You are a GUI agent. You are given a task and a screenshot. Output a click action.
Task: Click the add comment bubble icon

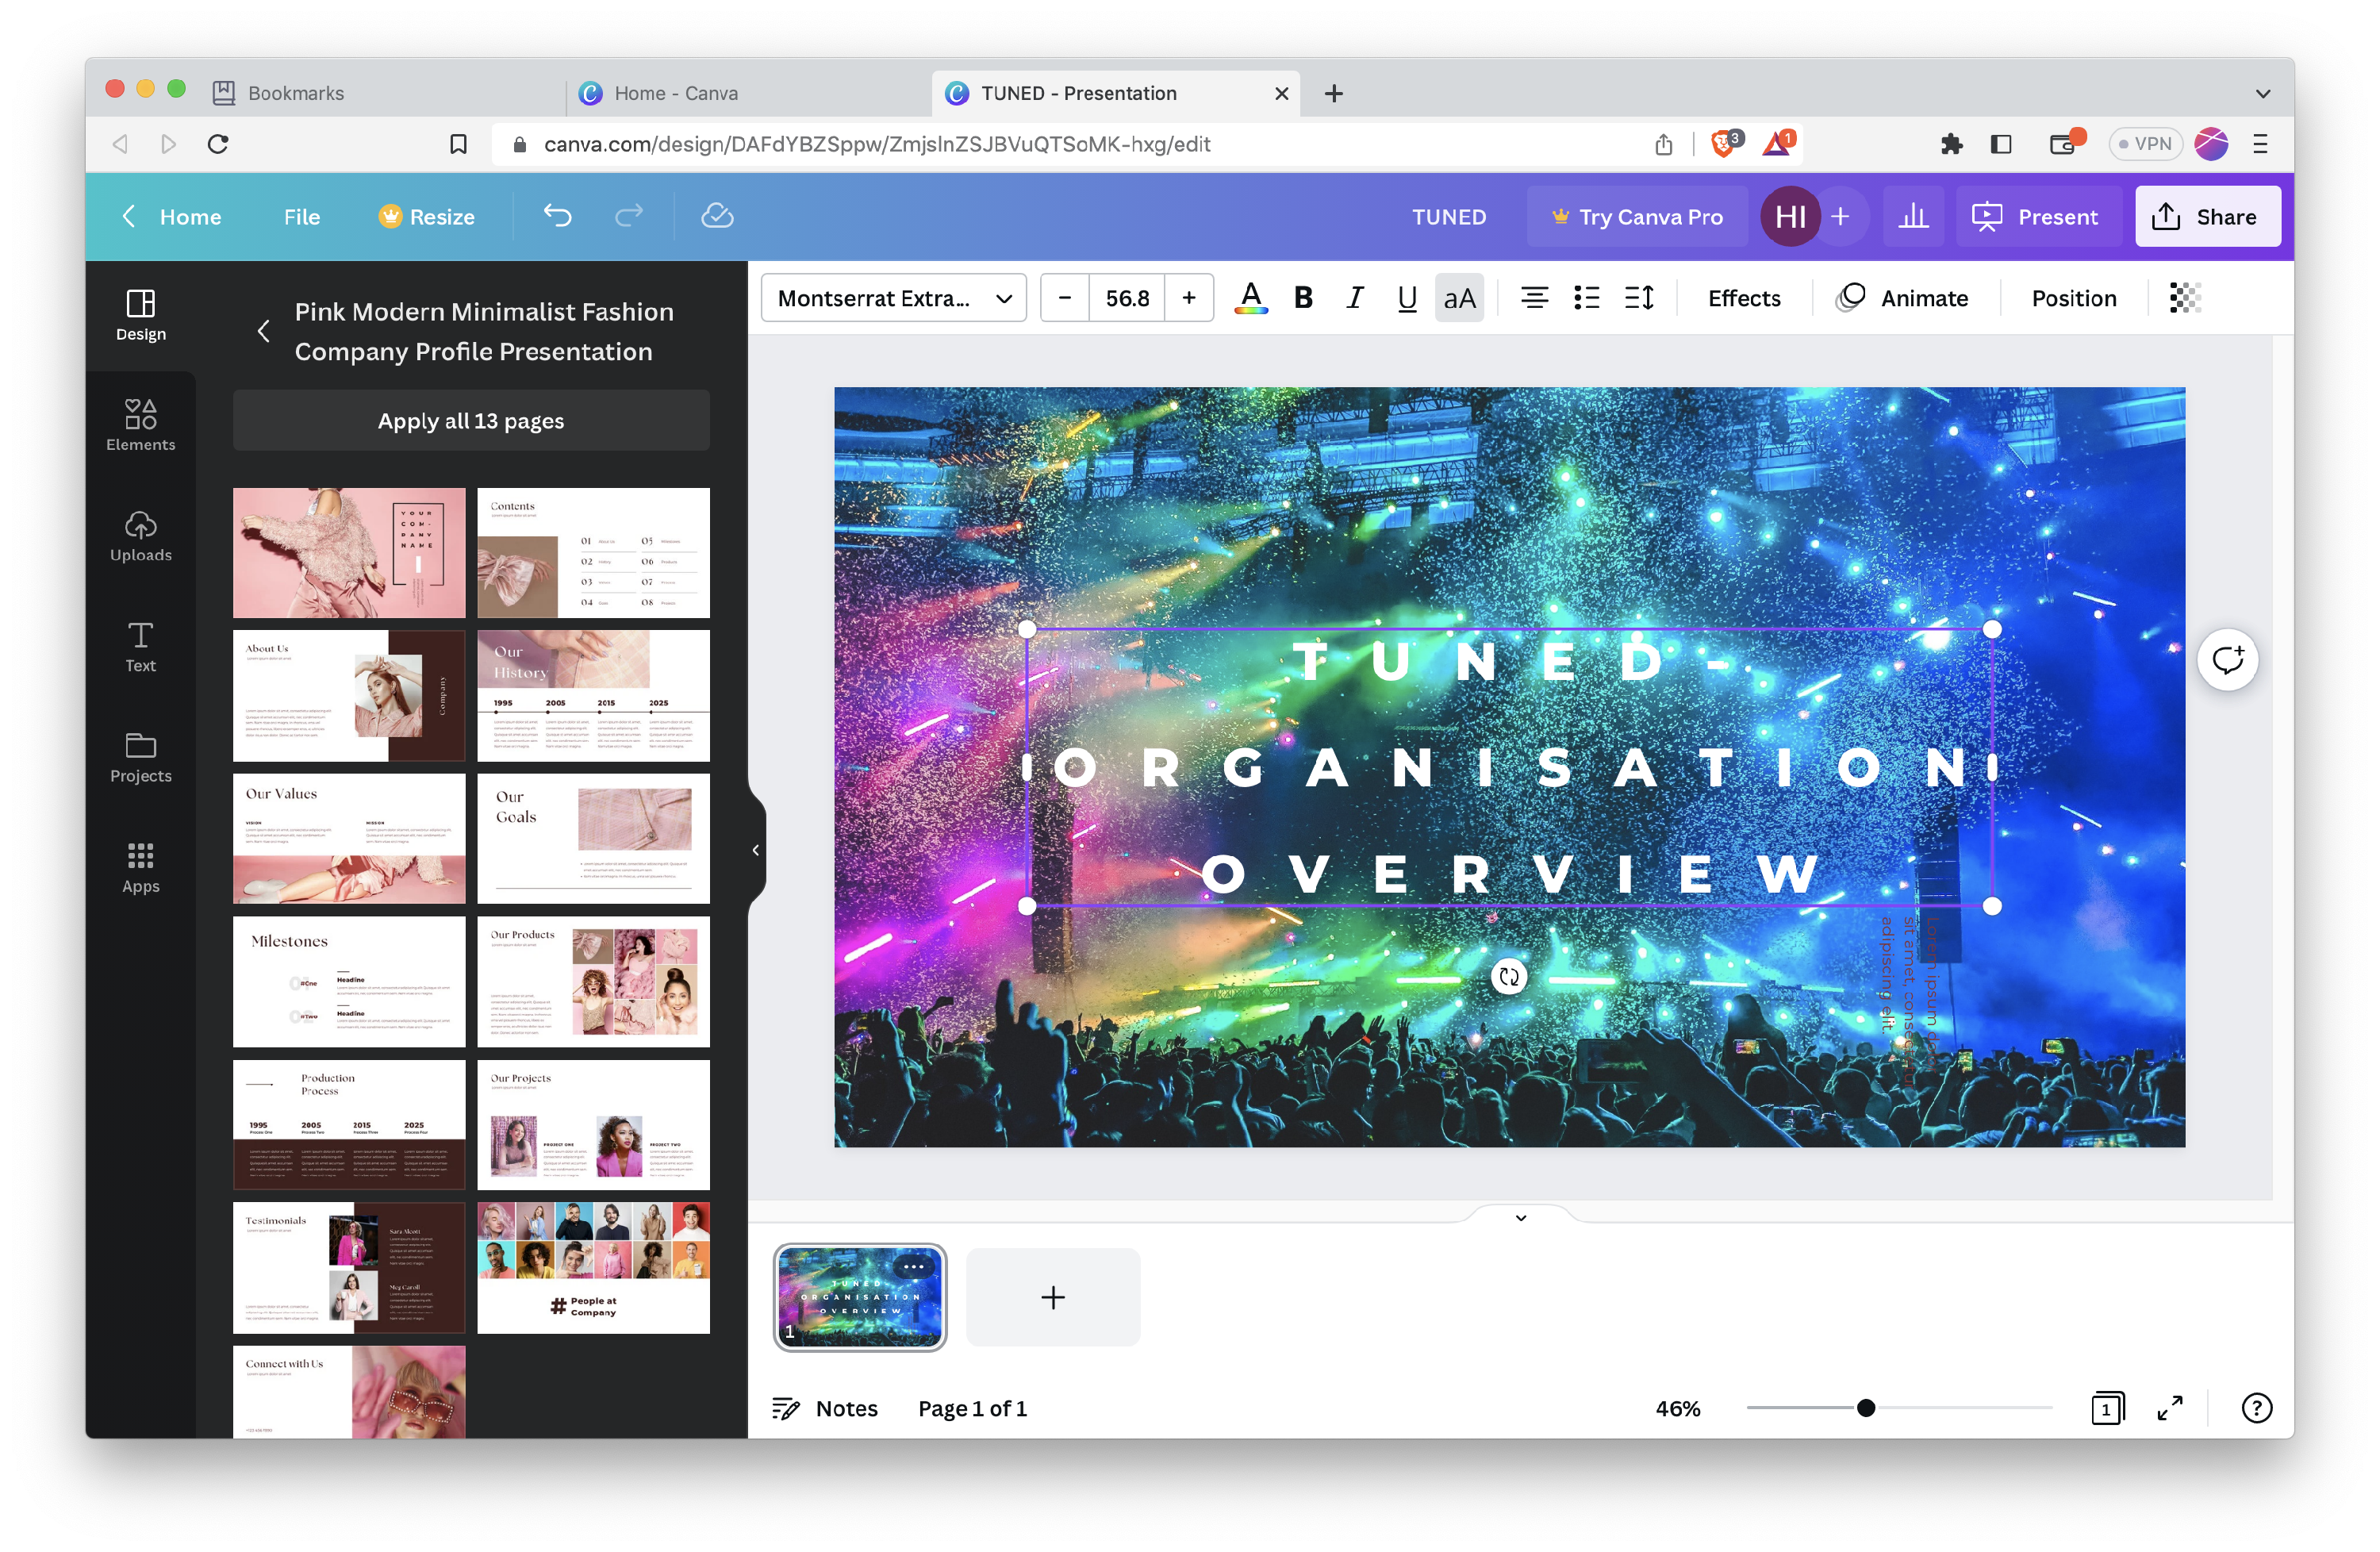coord(2227,660)
